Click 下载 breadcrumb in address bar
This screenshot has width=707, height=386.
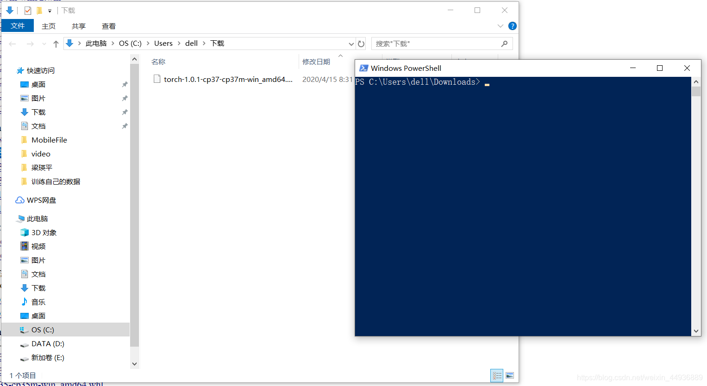(217, 43)
